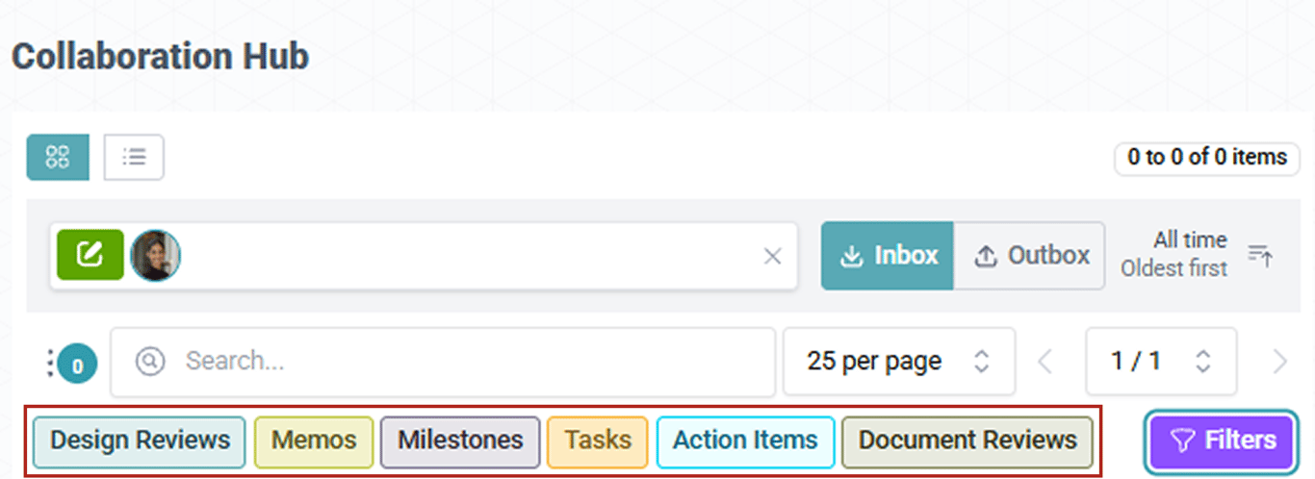This screenshot has height=479, width=1315.
Task: Toggle the Design Reviews filter tag
Action: [141, 441]
